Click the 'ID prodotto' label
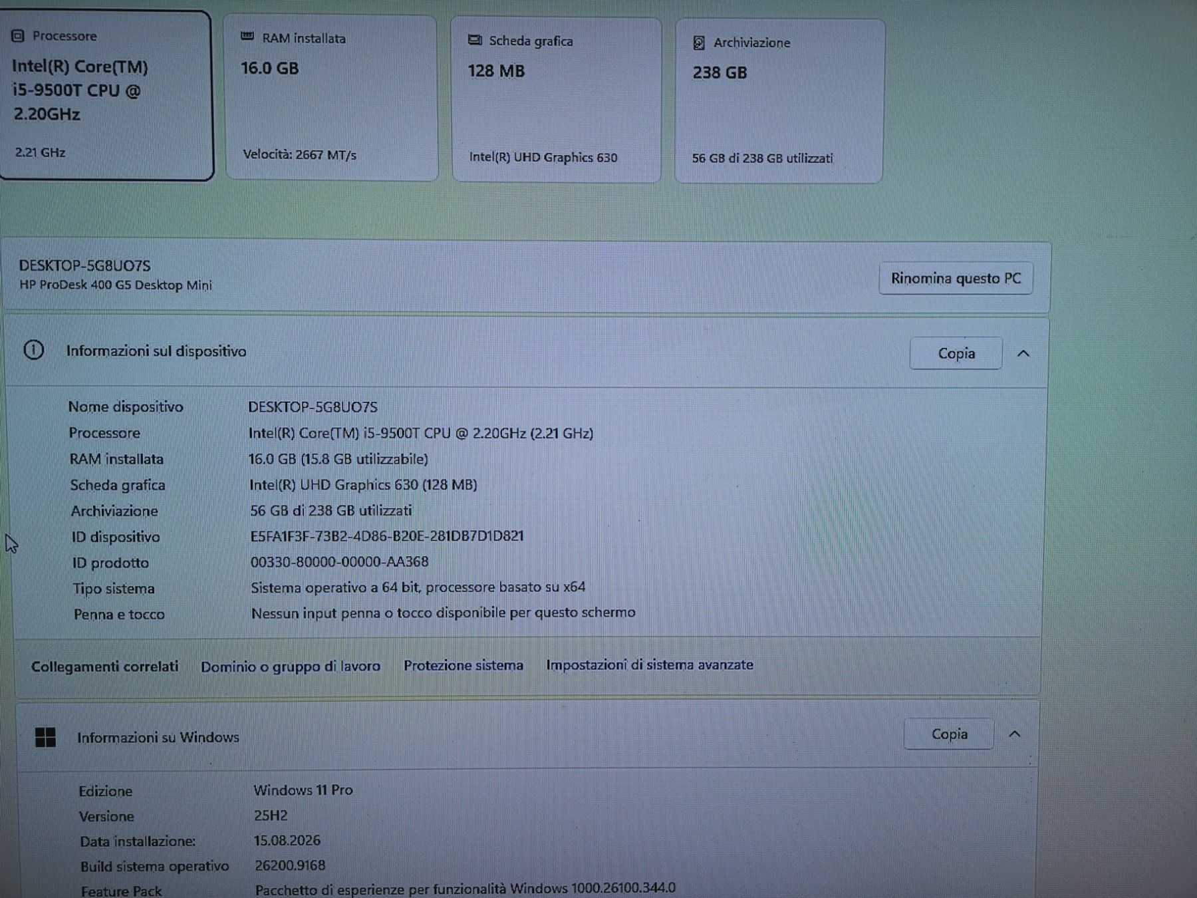The height and width of the screenshot is (898, 1197). 110,563
